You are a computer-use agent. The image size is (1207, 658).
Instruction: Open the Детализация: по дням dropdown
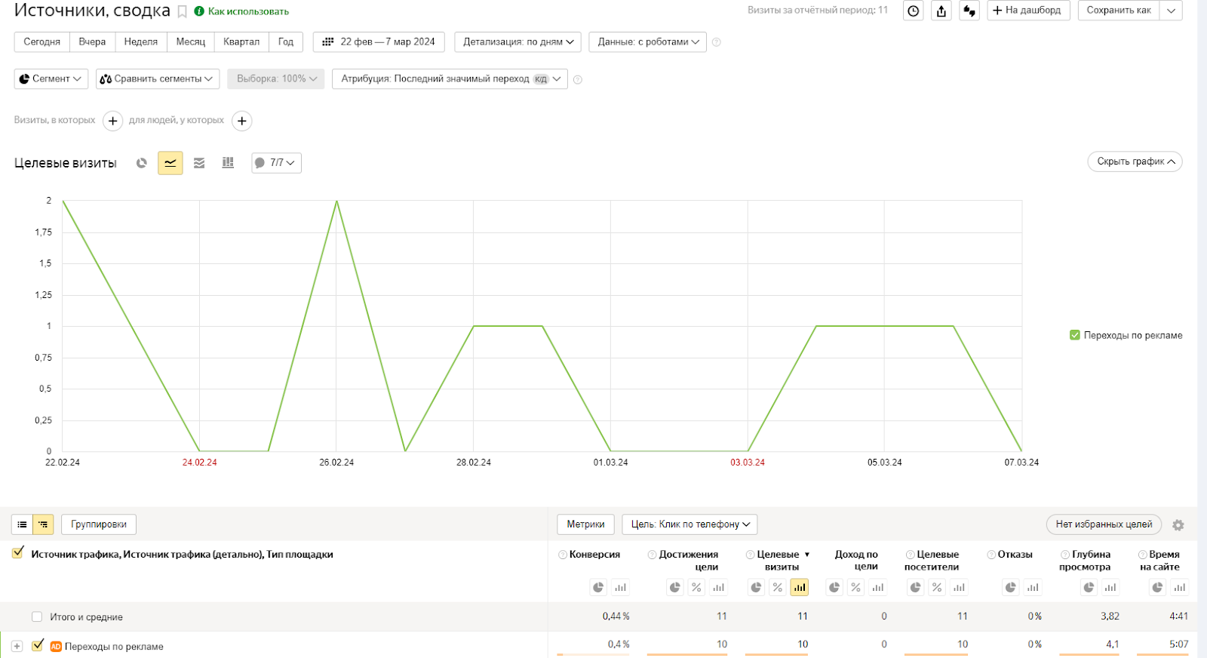[x=518, y=42]
